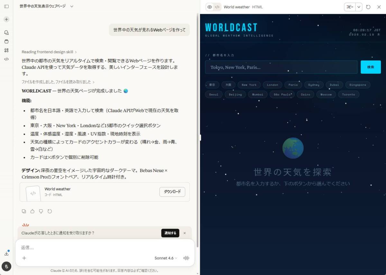Refresh the World weather artifact preview
386x275 pixels.
tap(368, 7)
